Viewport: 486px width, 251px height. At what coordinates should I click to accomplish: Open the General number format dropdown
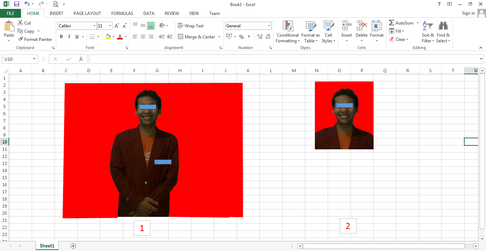click(x=269, y=26)
